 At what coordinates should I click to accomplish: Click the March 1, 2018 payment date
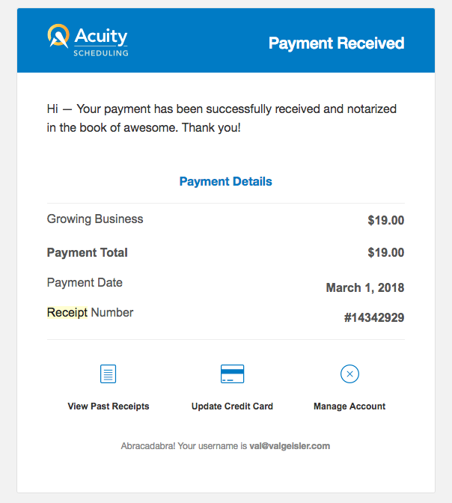[x=365, y=287]
